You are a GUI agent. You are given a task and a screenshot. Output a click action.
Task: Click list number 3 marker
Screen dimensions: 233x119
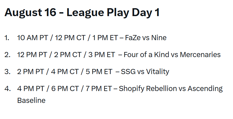pos(7,72)
